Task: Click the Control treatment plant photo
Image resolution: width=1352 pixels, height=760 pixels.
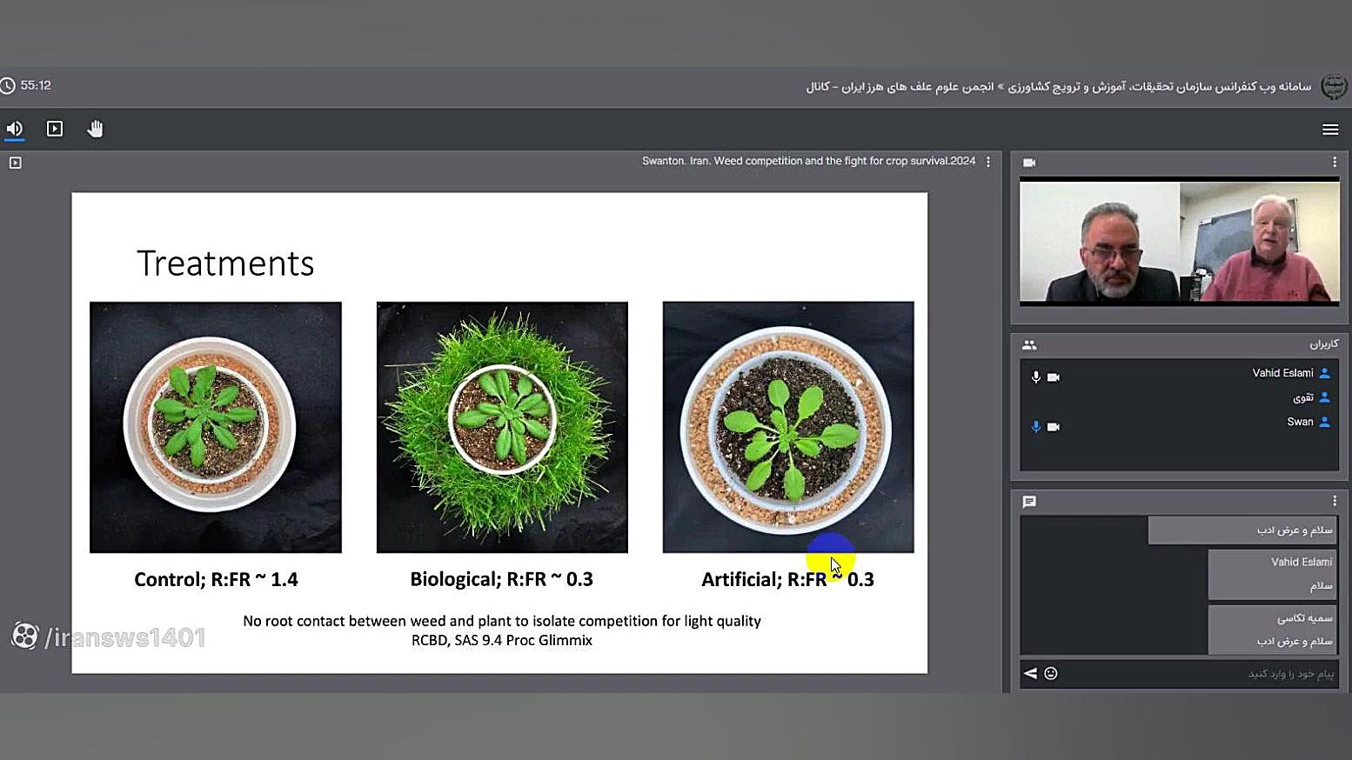Action: point(216,427)
